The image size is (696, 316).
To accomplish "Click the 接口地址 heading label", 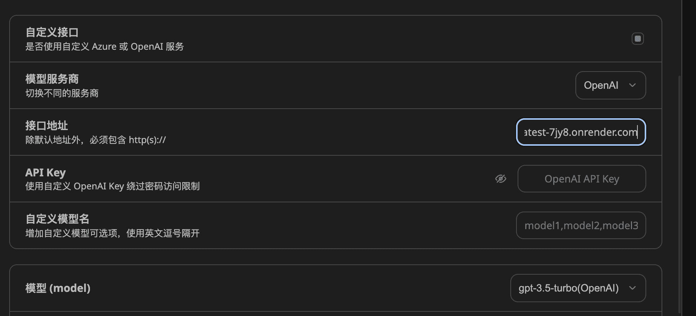I will click(x=47, y=125).
